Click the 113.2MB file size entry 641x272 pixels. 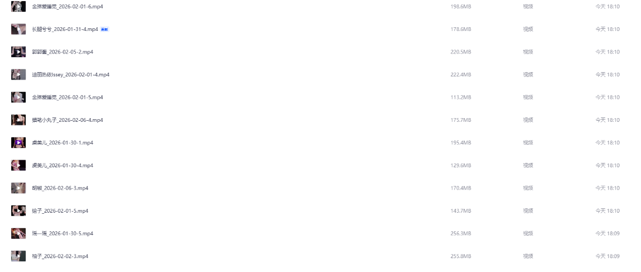(x=461, y=97)
